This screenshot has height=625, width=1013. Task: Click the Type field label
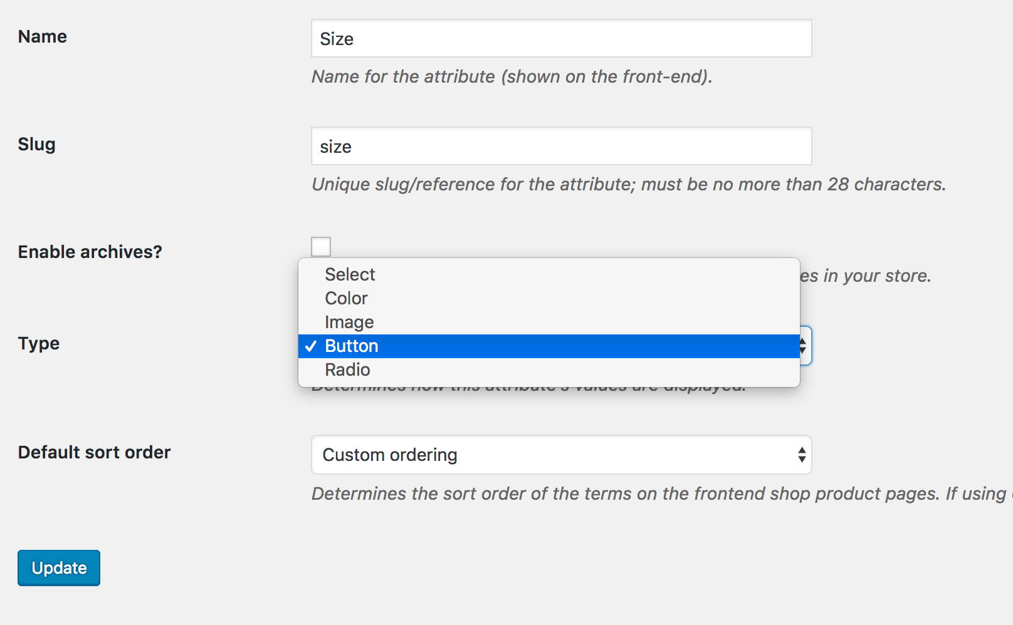tap(38, 343)
